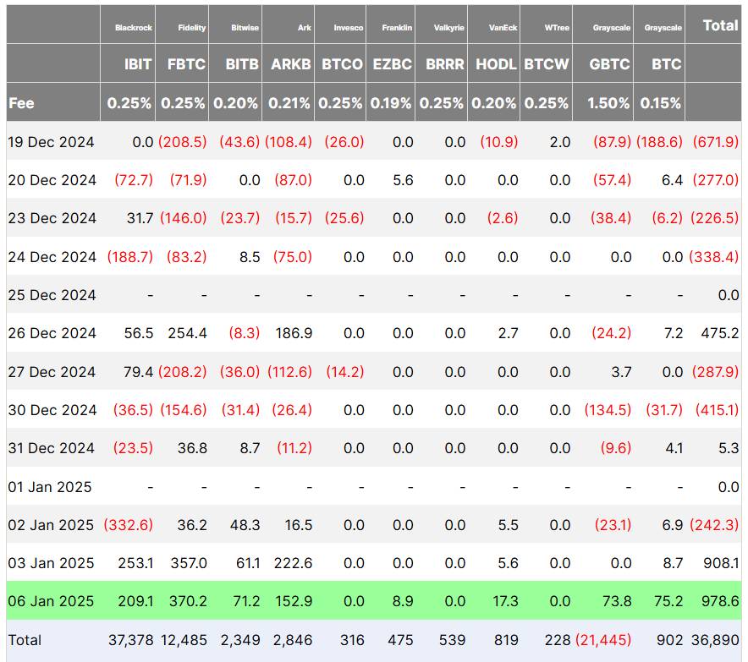Click the IBIT ticker column header

tap(138, 64)
